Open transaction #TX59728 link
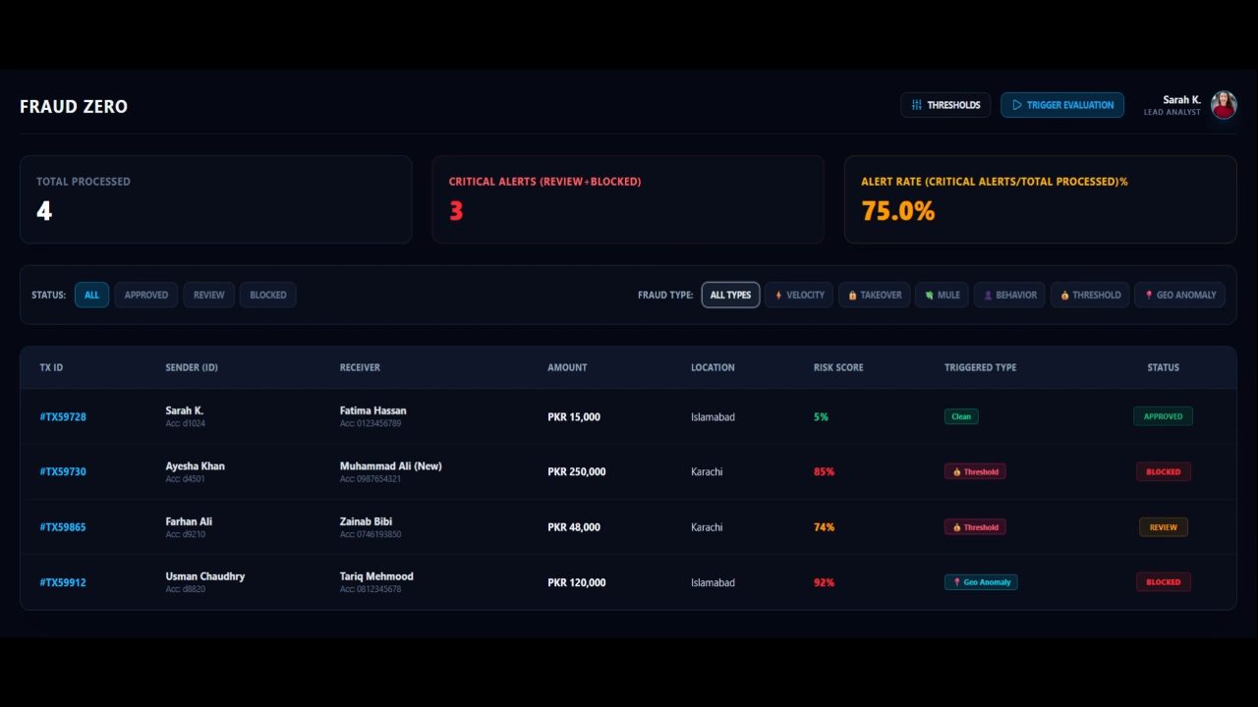 (63, 417)
